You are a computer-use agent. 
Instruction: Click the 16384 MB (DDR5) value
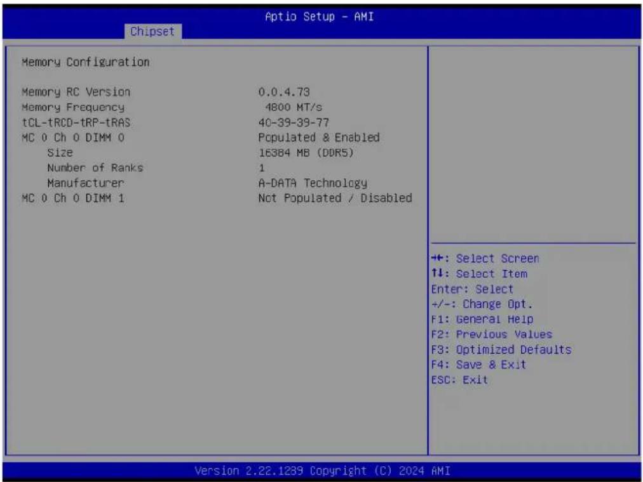306,153
